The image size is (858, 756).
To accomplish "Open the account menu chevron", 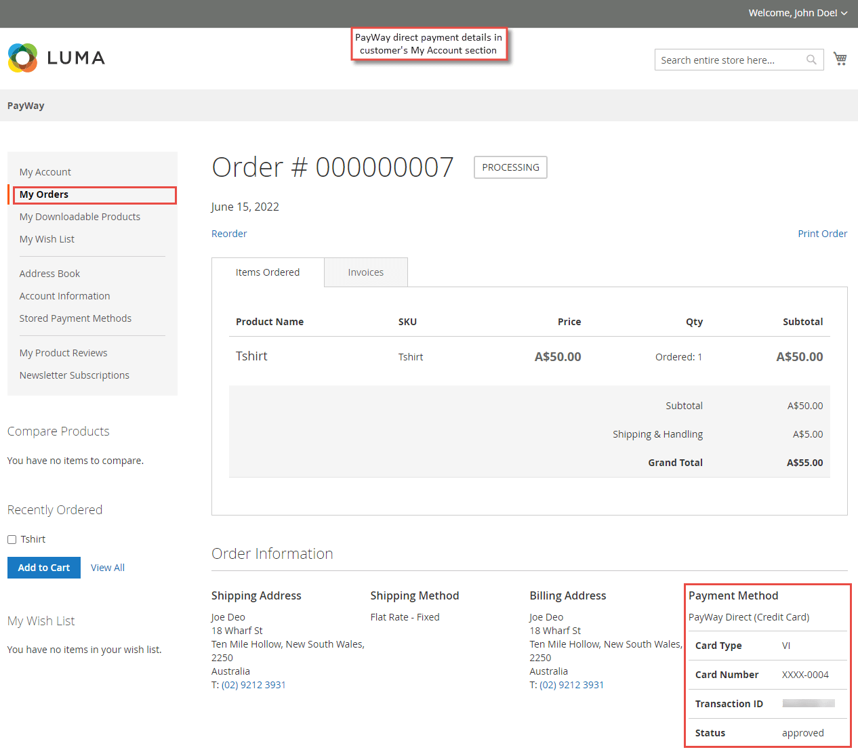I will pyautogui.click(x=842, y=13).
